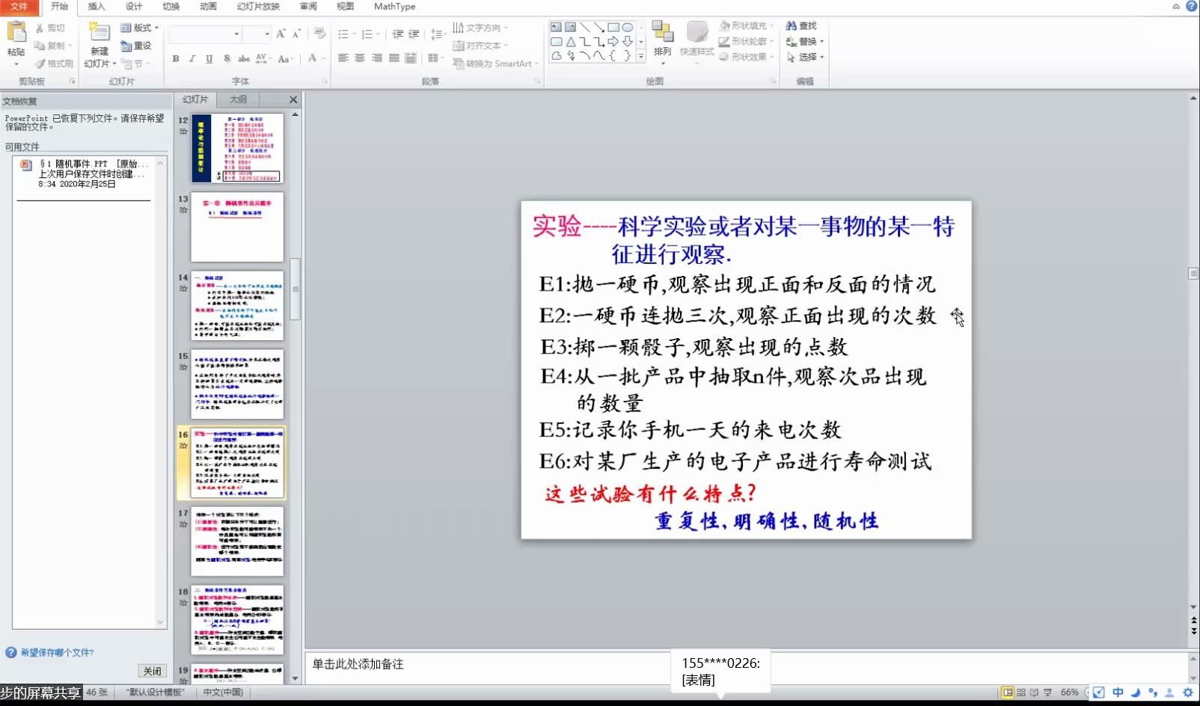Click the IME moon icon
1200x706 pixels.
click(x=1135, y=693)
